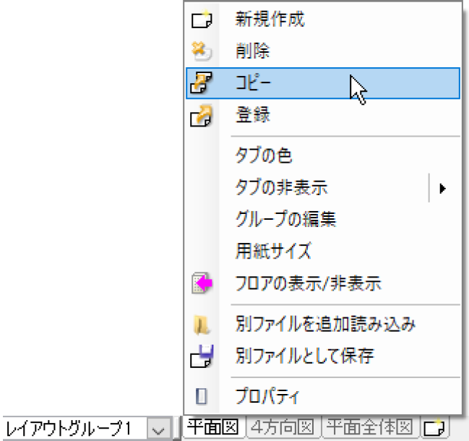Expand the タブの非表示 submenu arrow
This screenshot has width=469, height=441.
pyautogui.click(x=443, y=189)
